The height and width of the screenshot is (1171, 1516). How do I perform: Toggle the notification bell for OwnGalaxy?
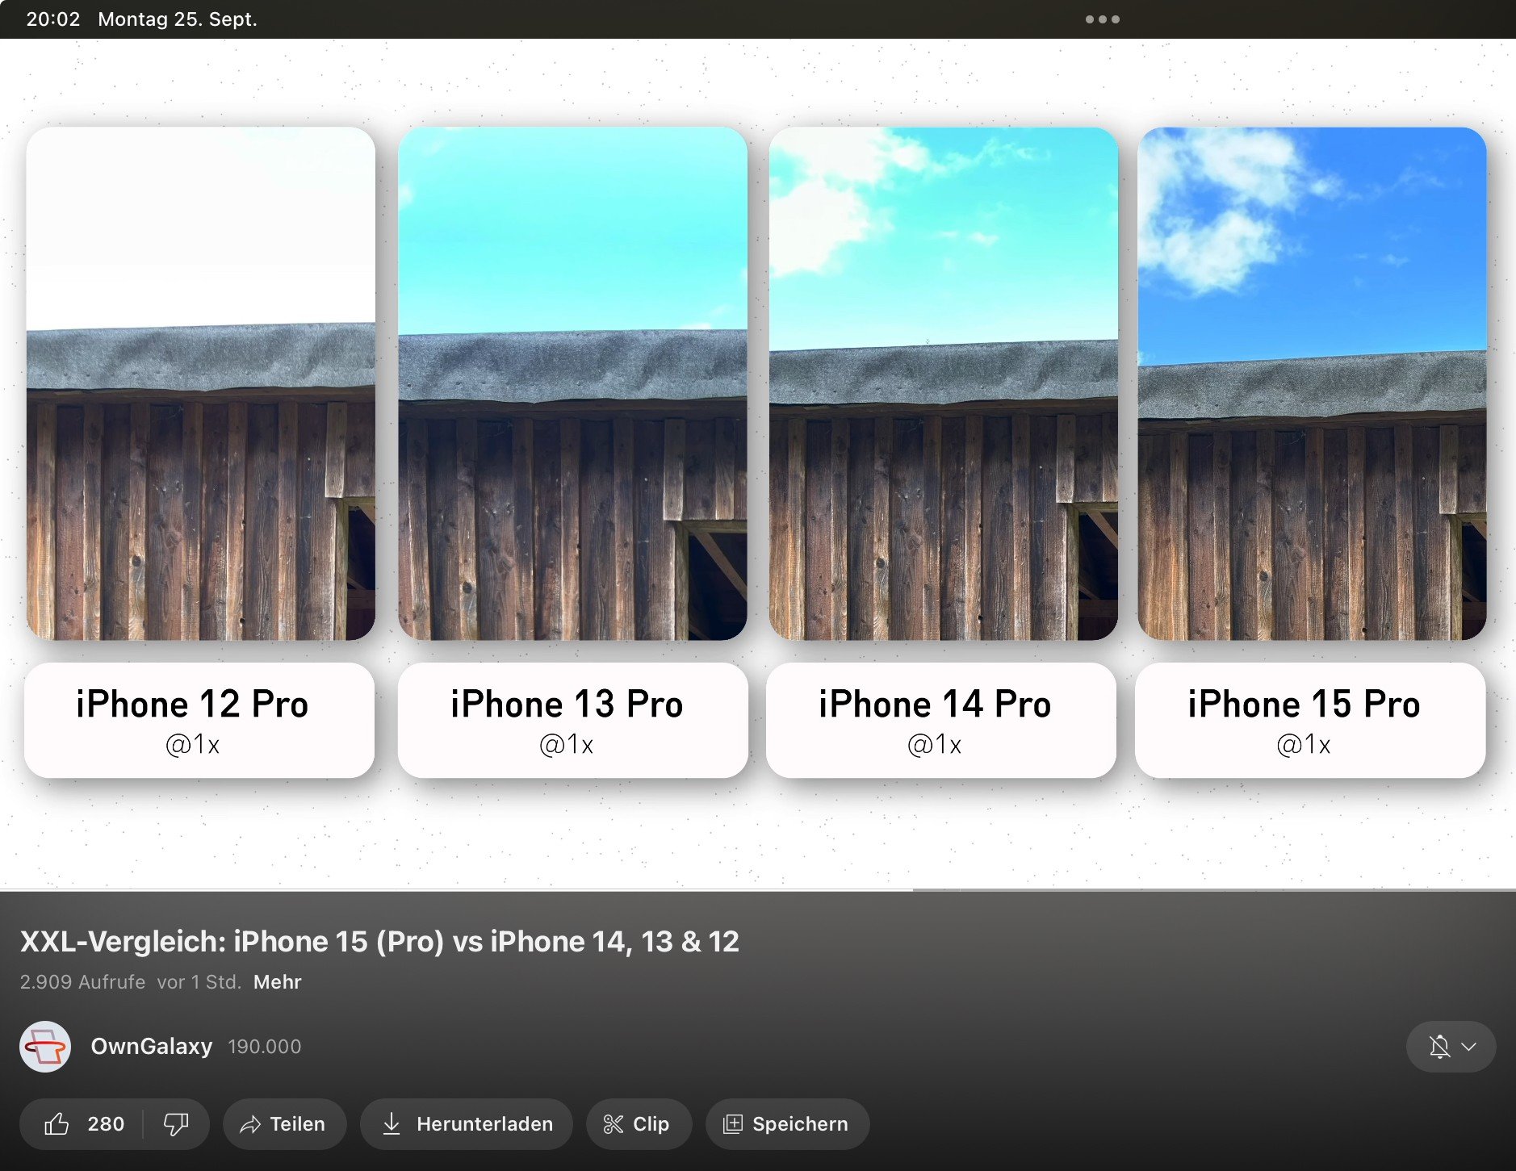[1439, 1047]
